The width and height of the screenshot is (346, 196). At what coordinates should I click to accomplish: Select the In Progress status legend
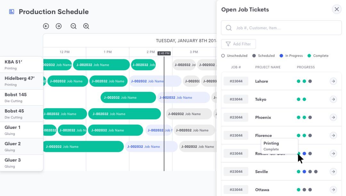(x=291, y=56)
